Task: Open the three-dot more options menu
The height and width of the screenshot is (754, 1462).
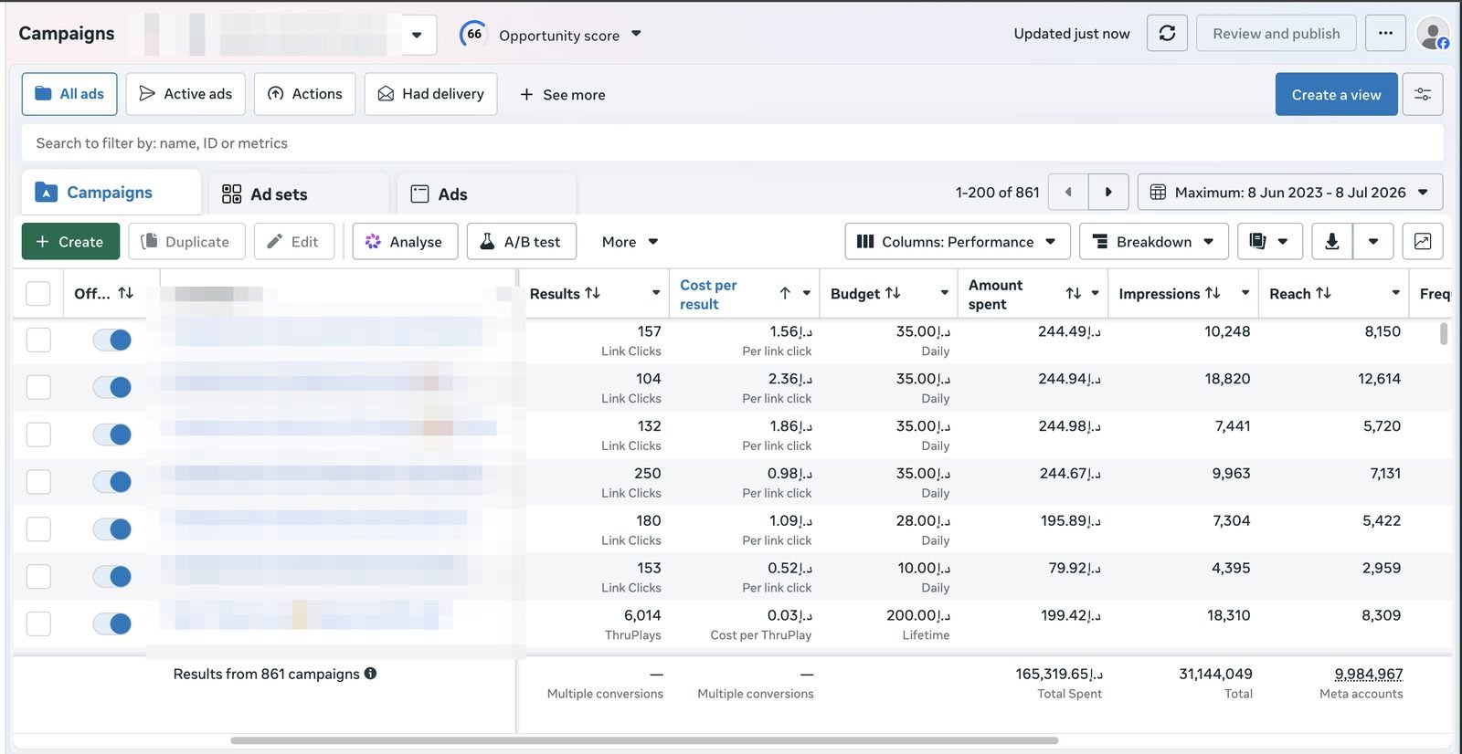Action: (1385, 33)
